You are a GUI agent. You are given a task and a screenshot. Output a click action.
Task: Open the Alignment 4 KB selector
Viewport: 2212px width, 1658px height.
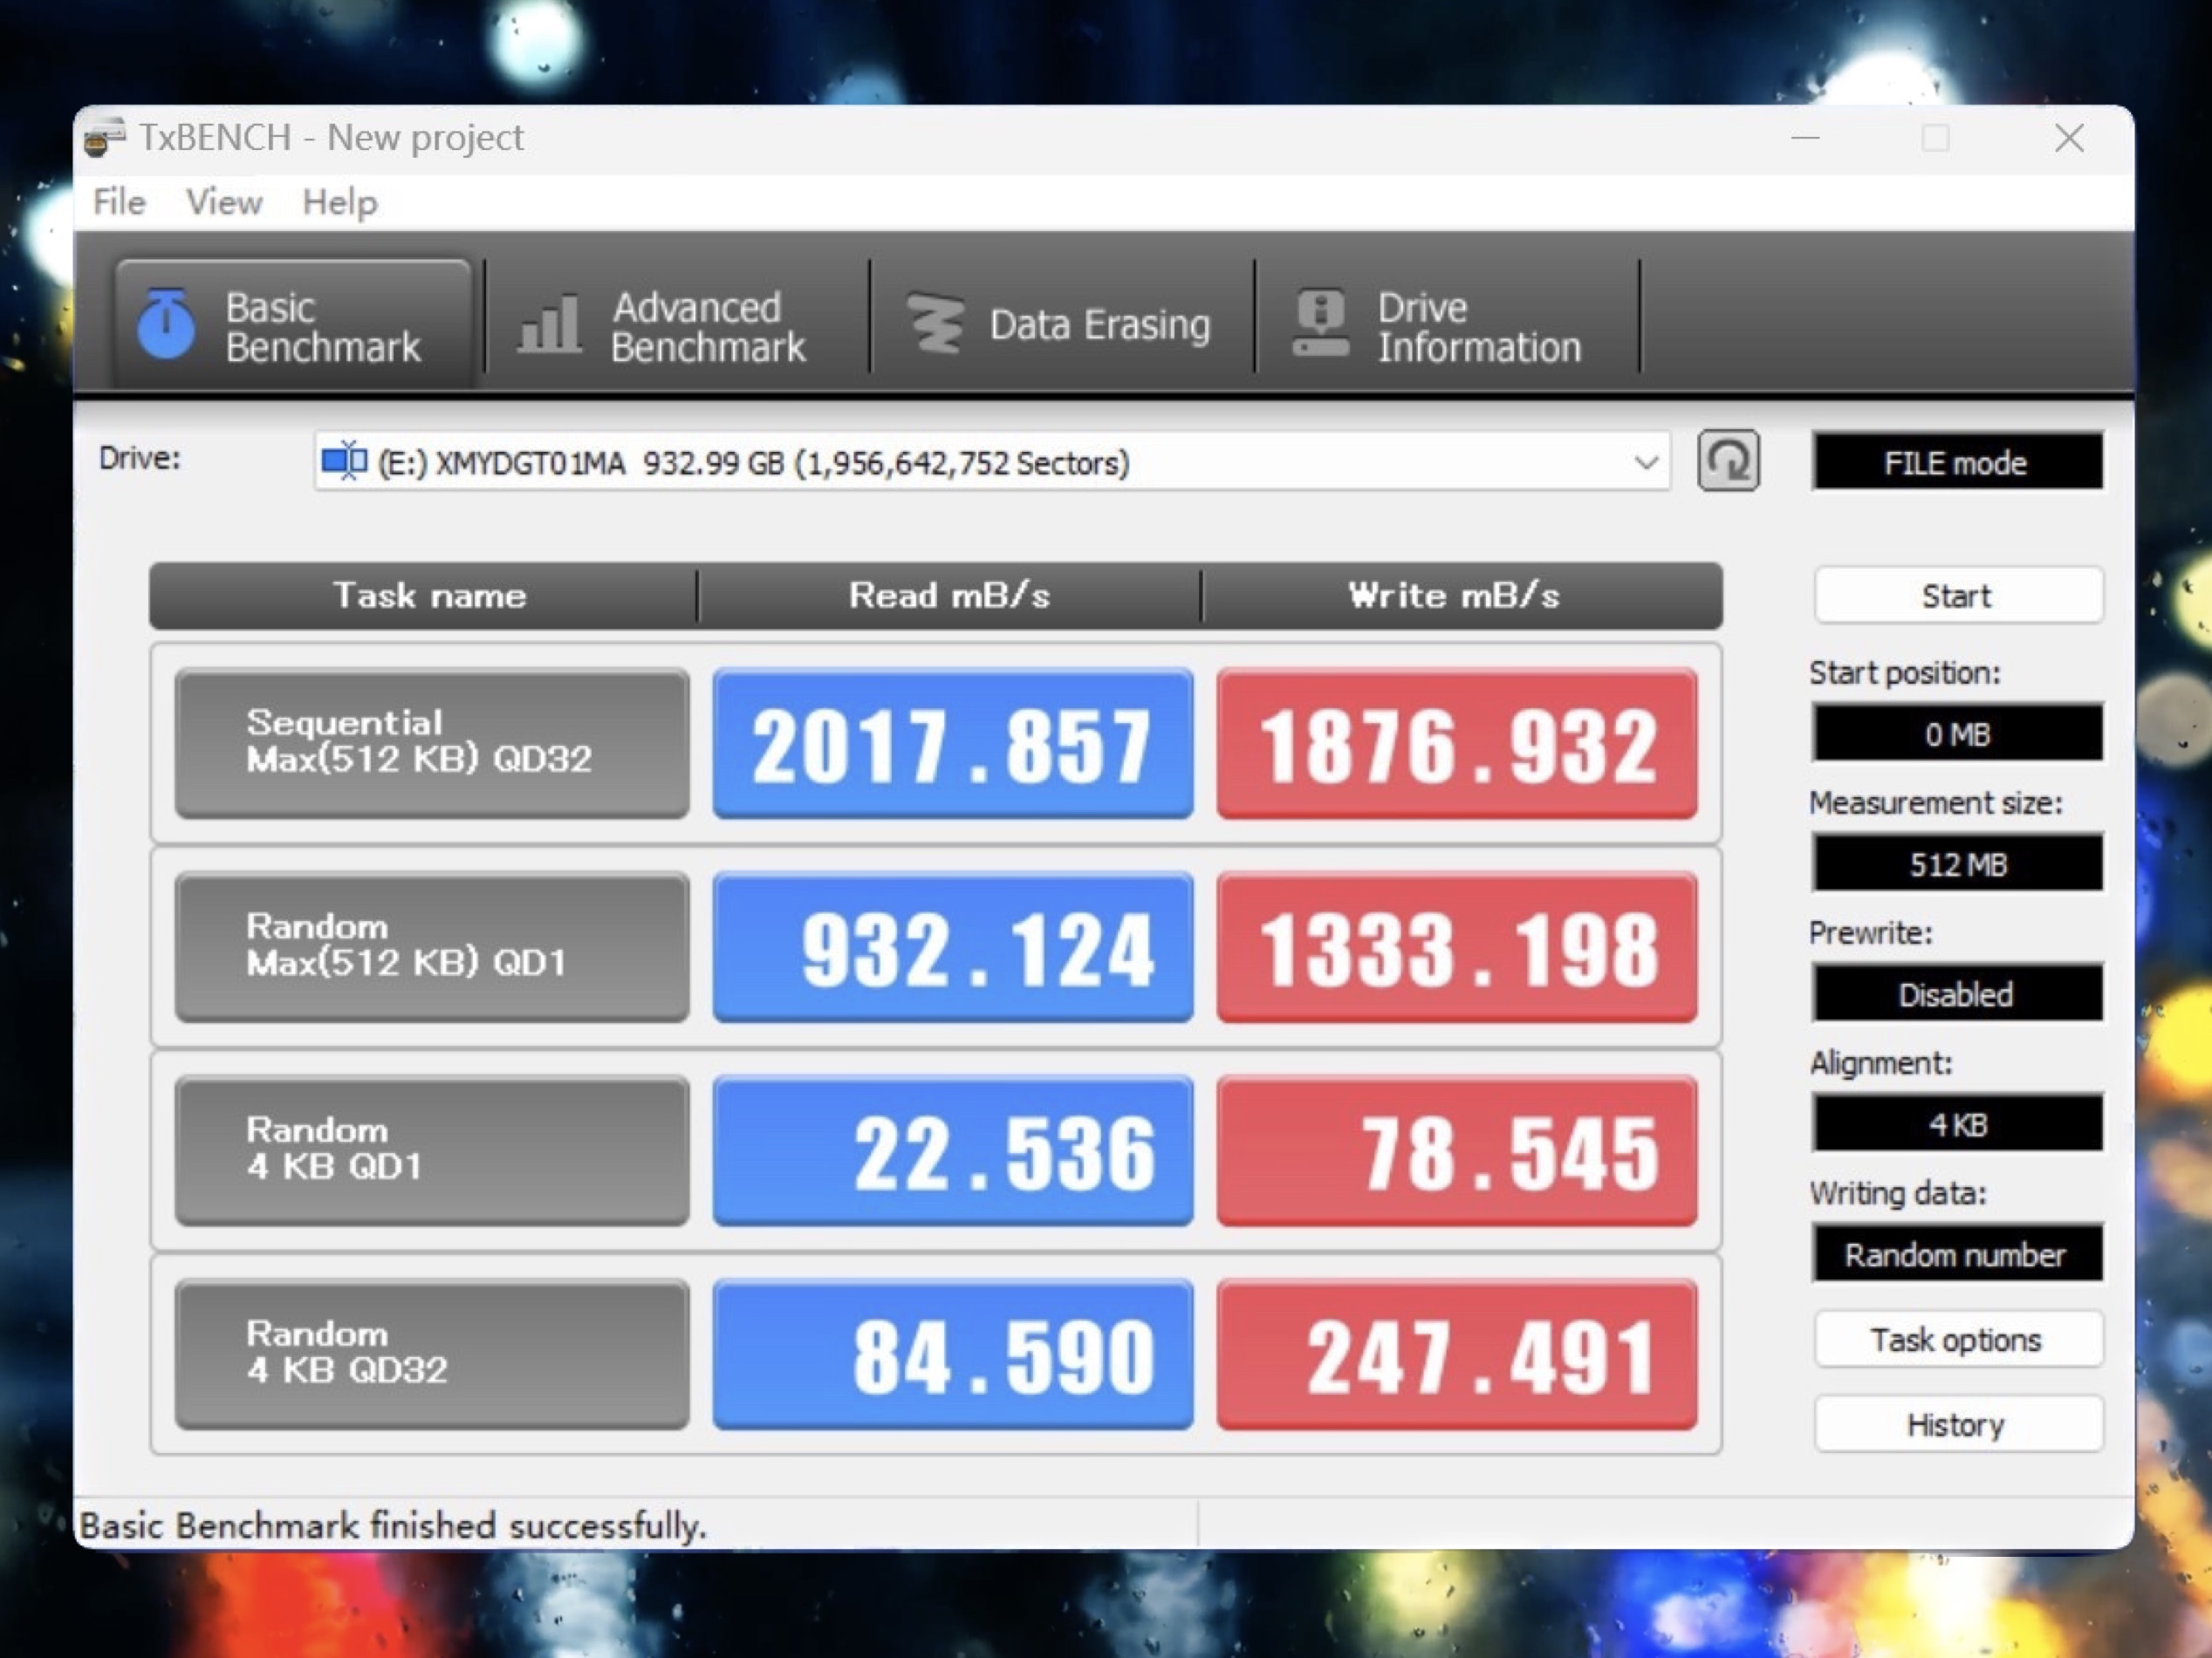pyautogui.click(x=1956, y=1124)
